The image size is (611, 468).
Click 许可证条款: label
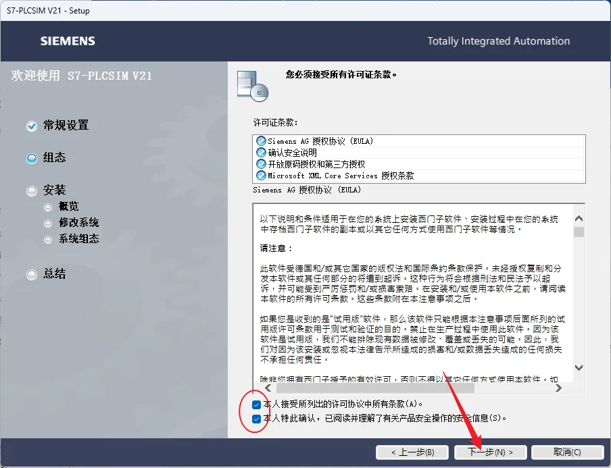click(275, 123)
